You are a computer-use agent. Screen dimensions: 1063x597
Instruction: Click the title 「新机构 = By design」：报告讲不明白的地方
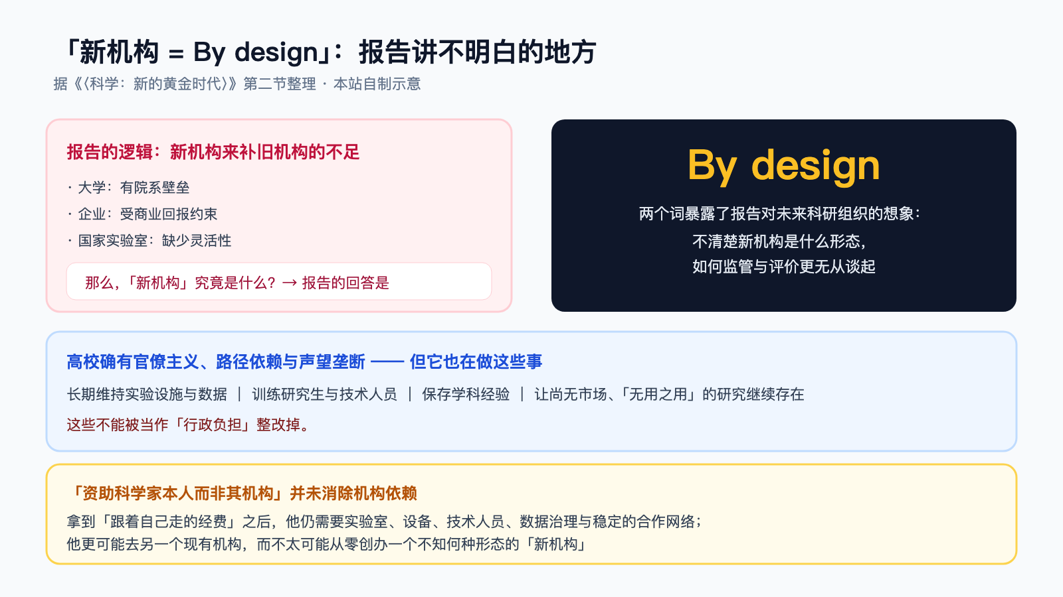point(330,52)
